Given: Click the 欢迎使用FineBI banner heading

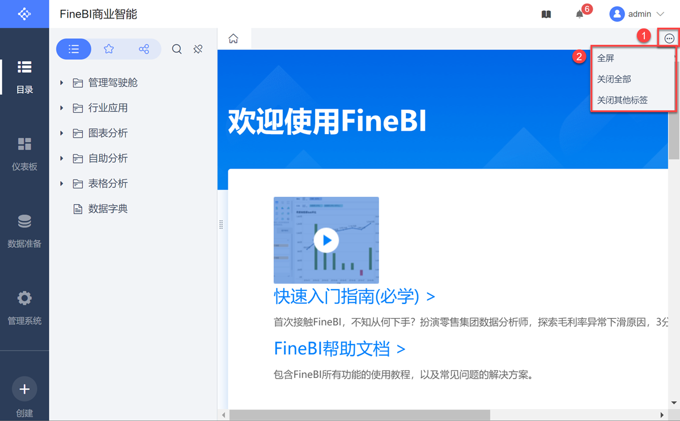Looking at the screenshot, I should [x=327, y=121].
